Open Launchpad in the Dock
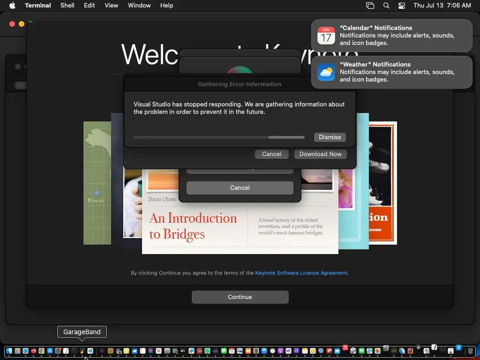 [17, 351]
